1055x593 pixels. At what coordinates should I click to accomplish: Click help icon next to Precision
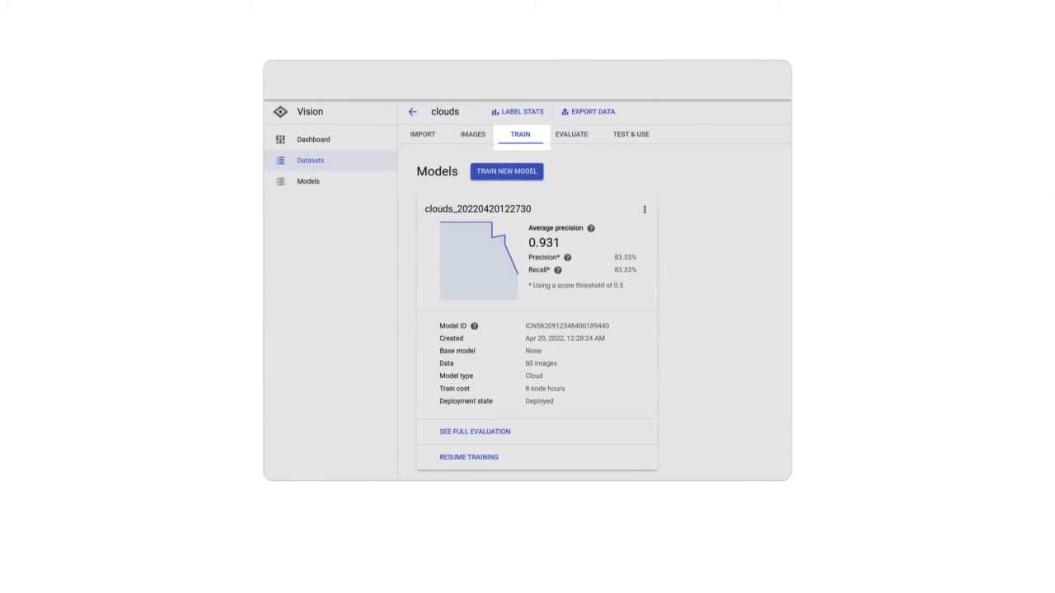[567, 258]
